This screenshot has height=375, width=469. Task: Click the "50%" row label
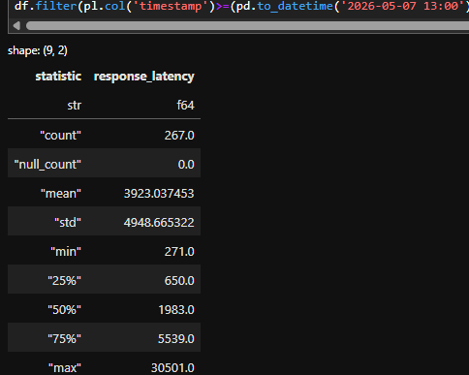[64, 310]
